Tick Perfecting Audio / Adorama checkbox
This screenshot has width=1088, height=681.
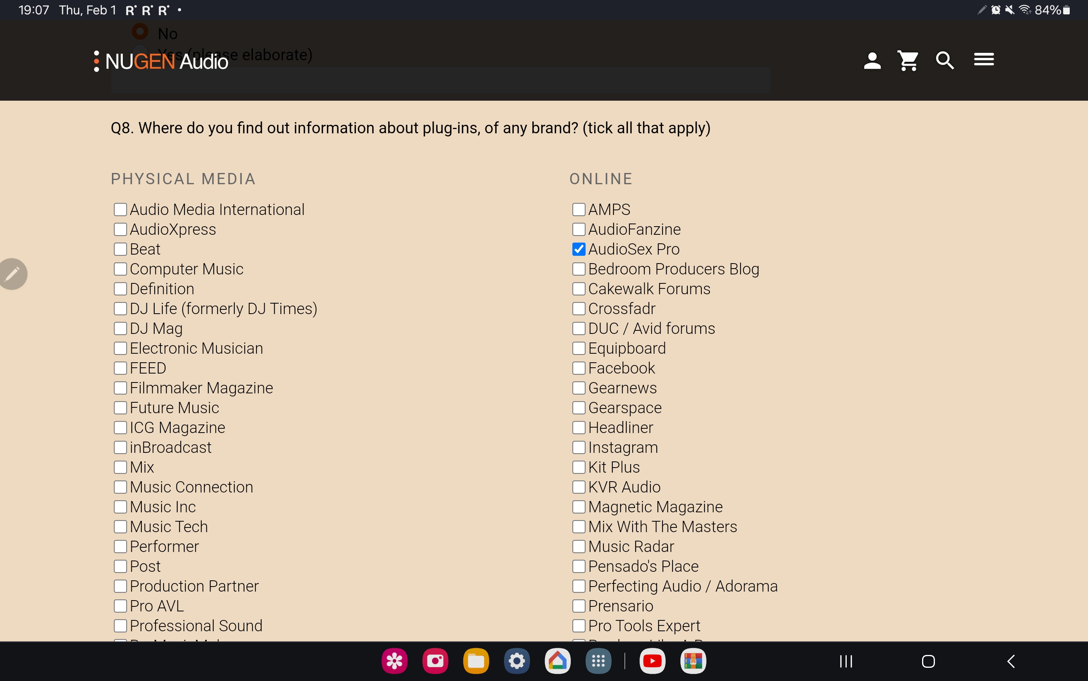[579, 586]
